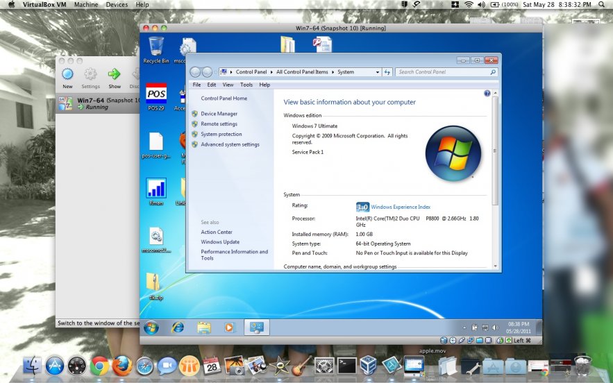Screen dimensions: 613x383
Task: Open the pos-user-g... document on desktop
Action: tap(156, 146)
